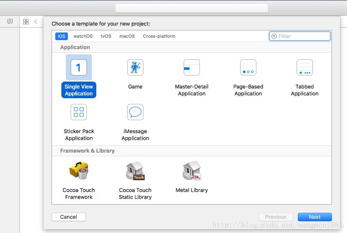Select the Cross-platform tab
The width and height of the screenshot is (347, 233).
159,36
